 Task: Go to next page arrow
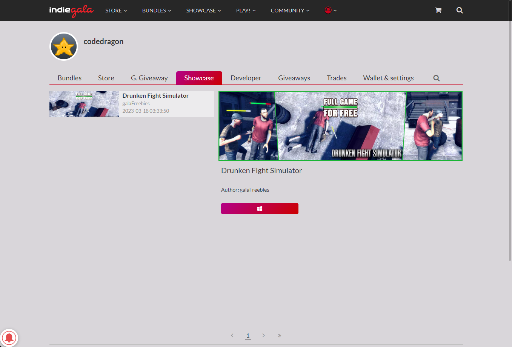(x=263, y=335)
